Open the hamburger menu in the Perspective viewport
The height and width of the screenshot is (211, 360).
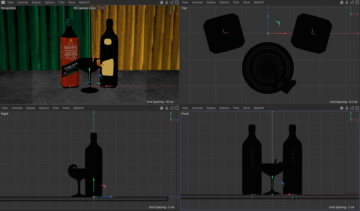3,2
